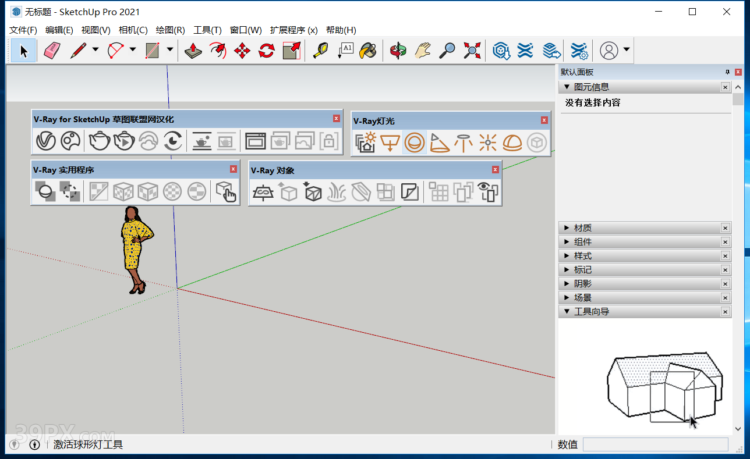The image size is (750, 459).
Task: Select V-Ray spot light cone
Action: click(439, 142)
